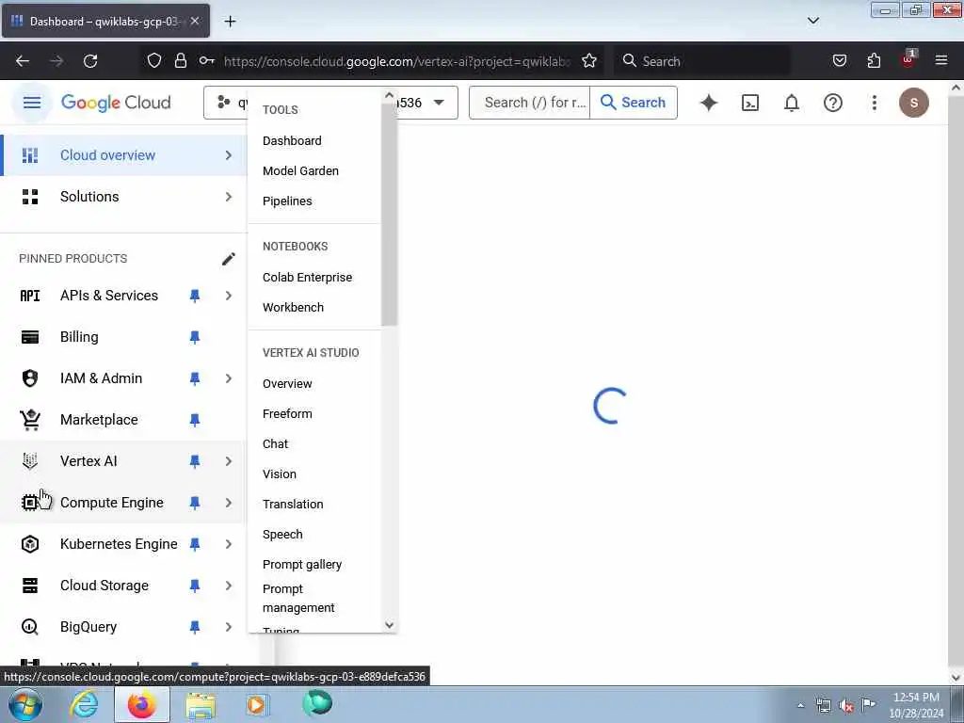964x723 pixels.
Task: Unpin BigQuery pin icon
Action: [x=194, y=627]
